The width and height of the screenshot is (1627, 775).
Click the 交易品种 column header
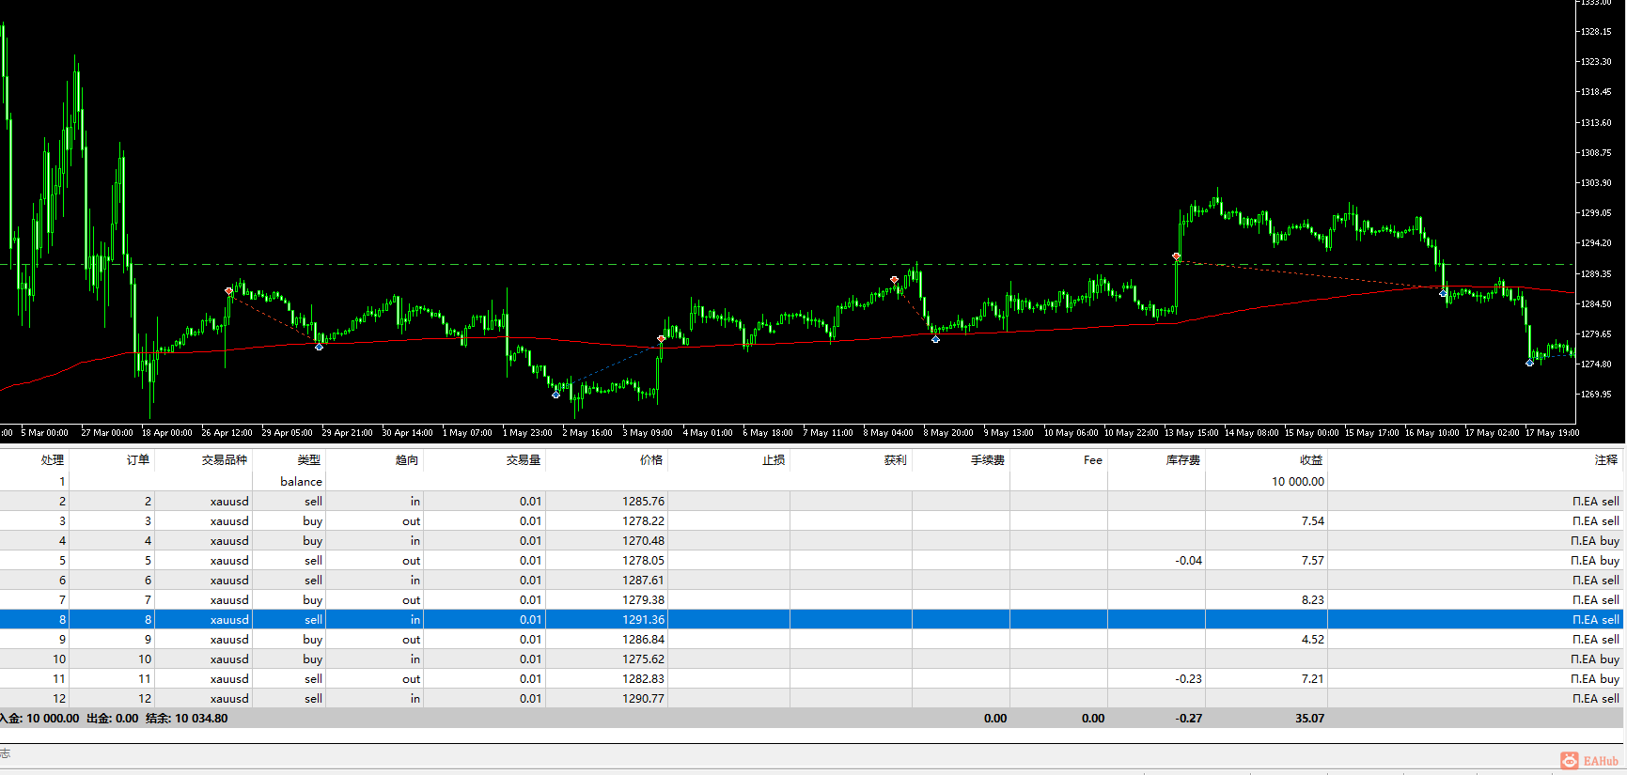[x=224, y=459]
